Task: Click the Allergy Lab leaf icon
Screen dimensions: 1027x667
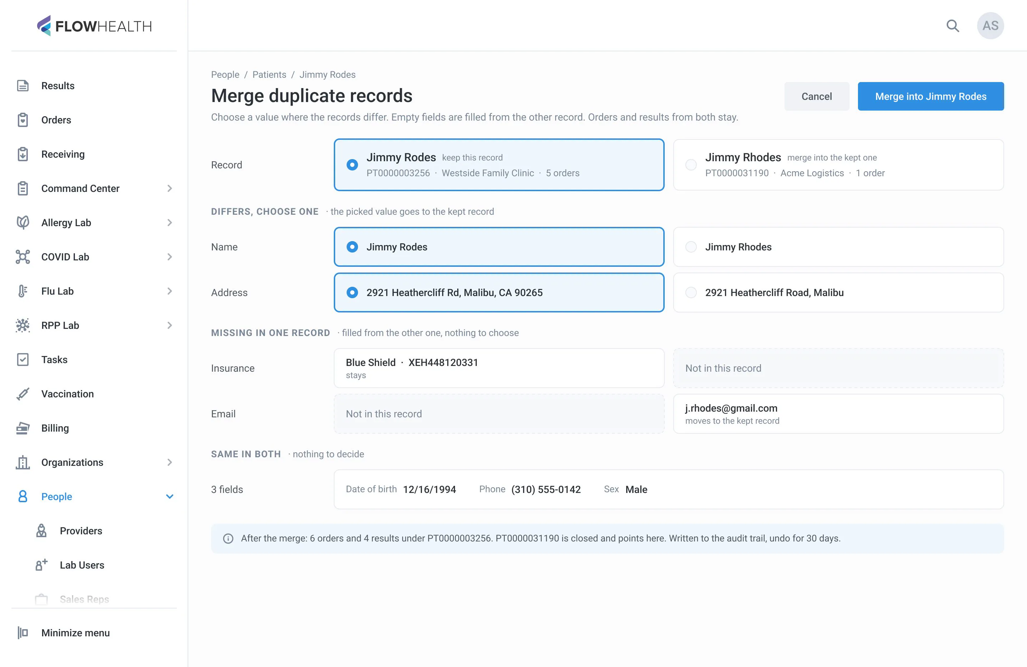Action: click(x=23, y=222)
